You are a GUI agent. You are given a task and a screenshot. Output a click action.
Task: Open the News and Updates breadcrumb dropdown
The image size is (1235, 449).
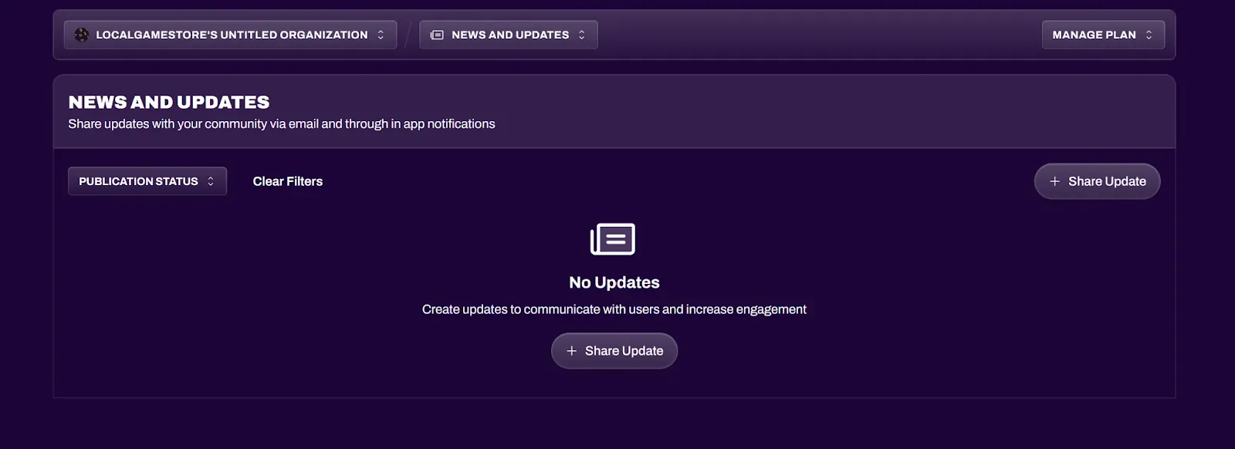click(x=508, y=35)
